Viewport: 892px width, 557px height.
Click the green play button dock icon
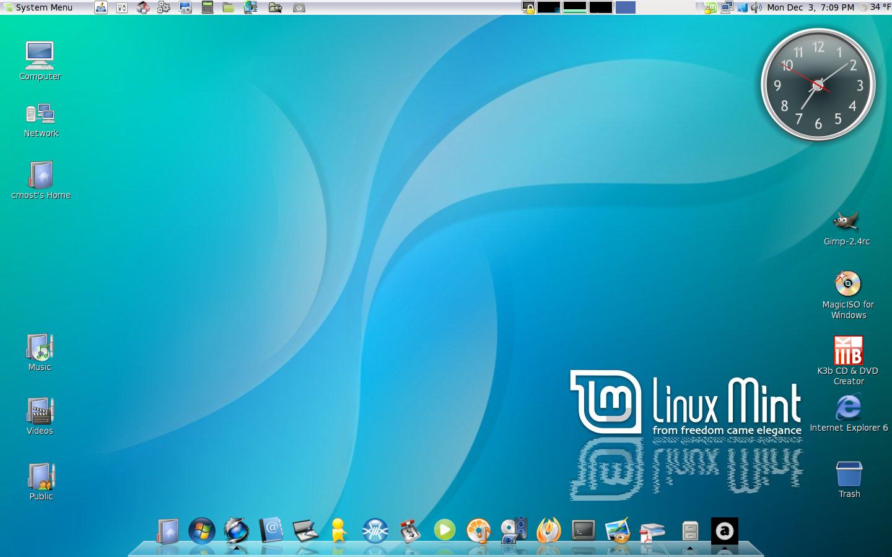(x=444, y=530)
